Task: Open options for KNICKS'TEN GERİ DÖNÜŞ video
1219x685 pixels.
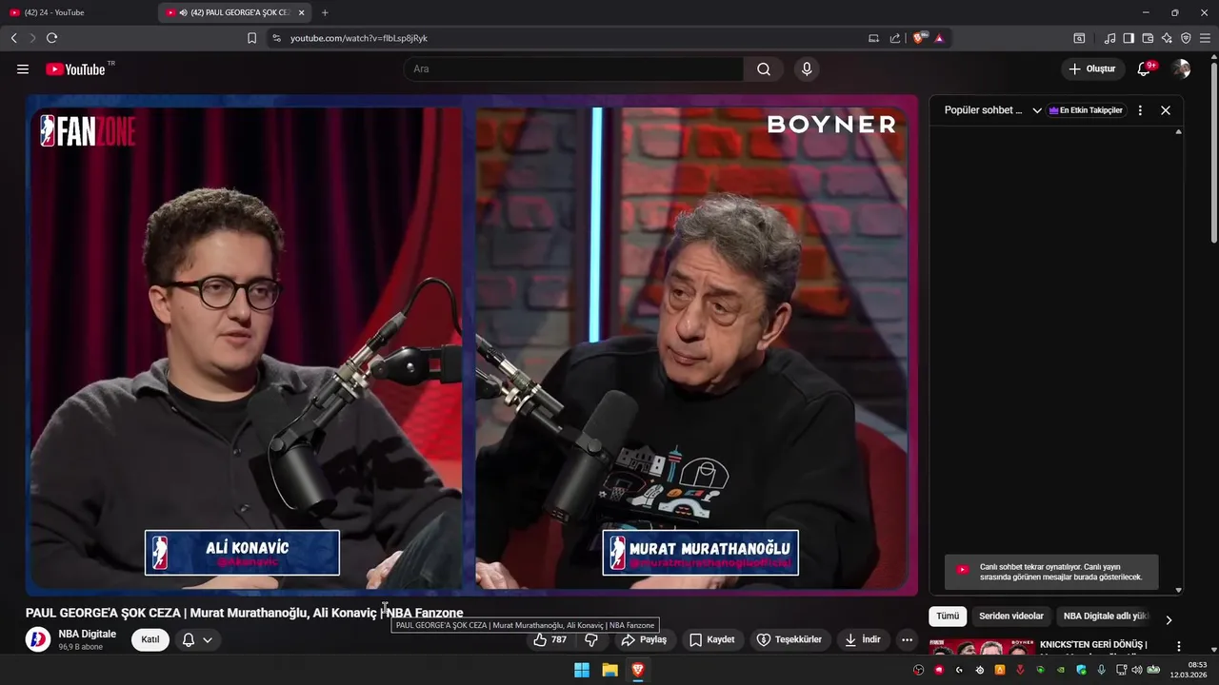Action: [x=1178, y=647]
